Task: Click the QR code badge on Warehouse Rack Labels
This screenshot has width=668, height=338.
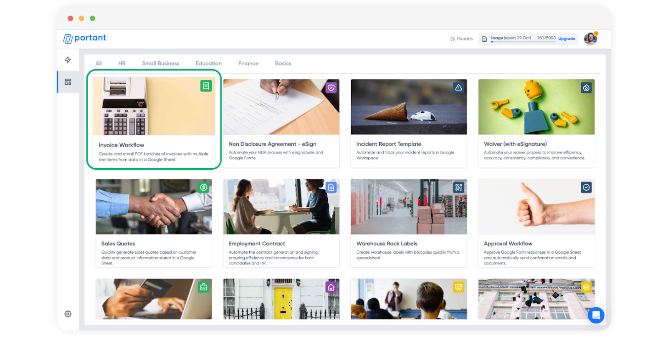Action: (458, 187)
